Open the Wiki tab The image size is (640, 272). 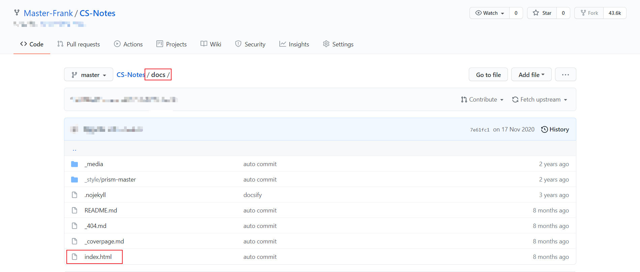[x=211, y=44]
